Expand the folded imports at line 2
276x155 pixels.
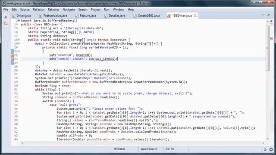click(19, 21)
